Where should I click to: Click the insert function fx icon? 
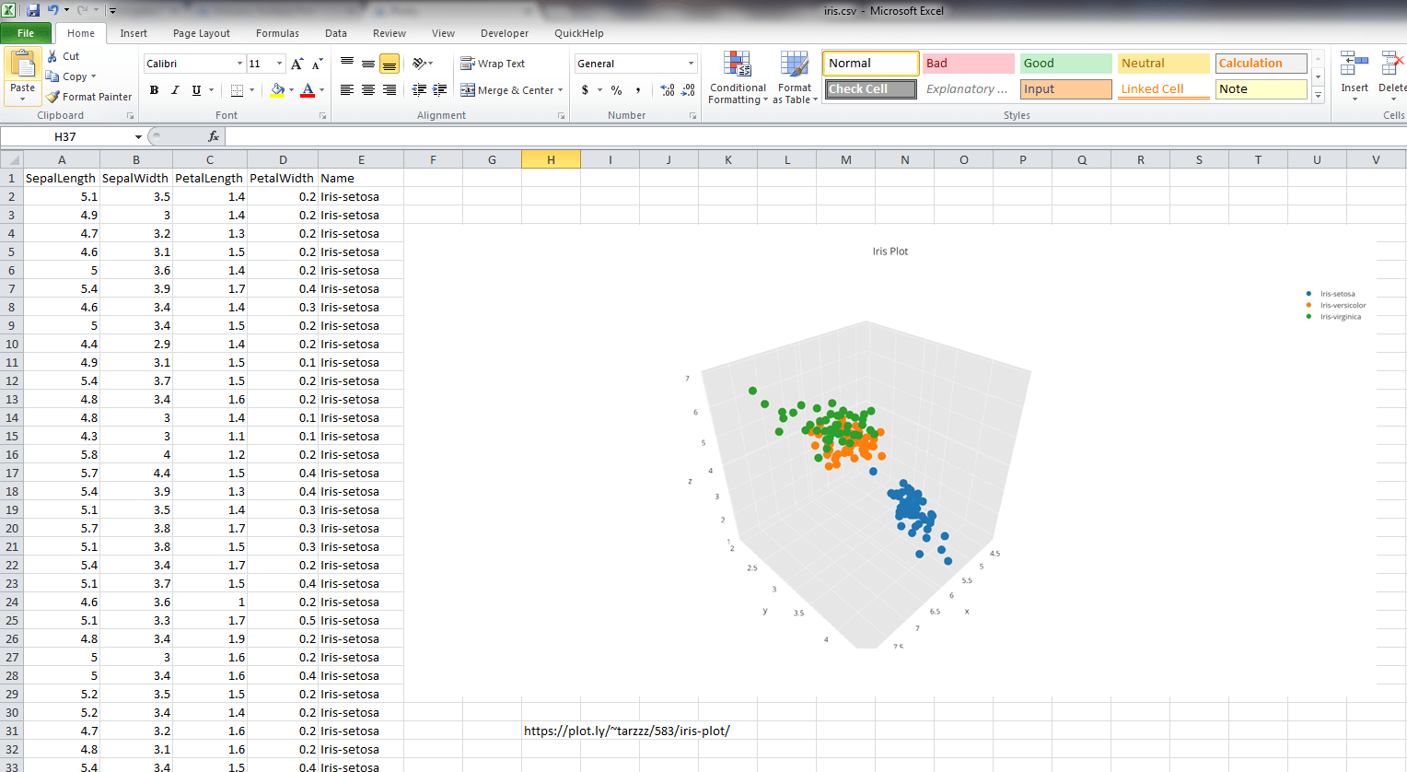tap(214, 136)
